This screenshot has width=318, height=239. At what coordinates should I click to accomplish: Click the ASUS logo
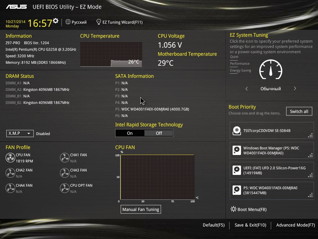pyautogui.click(x=16, y=7)
